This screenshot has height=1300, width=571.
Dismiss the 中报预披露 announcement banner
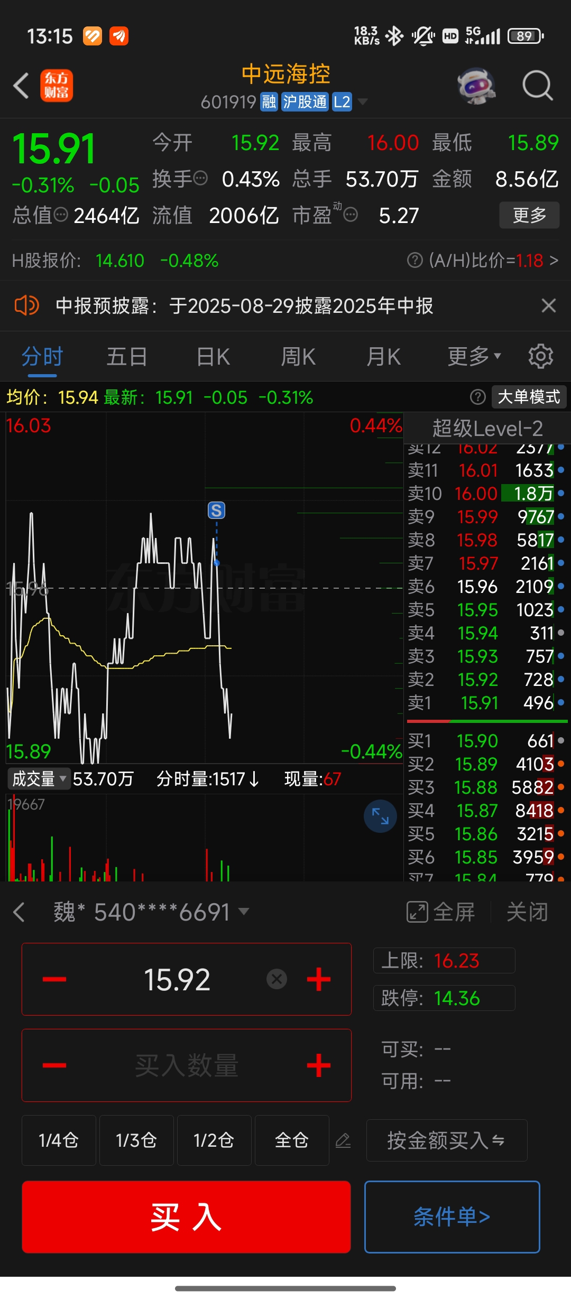tap(549, 305)
